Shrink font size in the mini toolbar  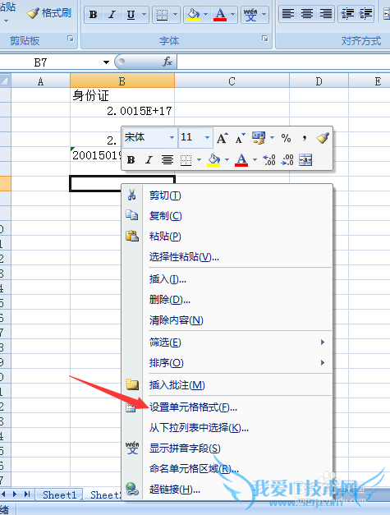pos(241,138)
